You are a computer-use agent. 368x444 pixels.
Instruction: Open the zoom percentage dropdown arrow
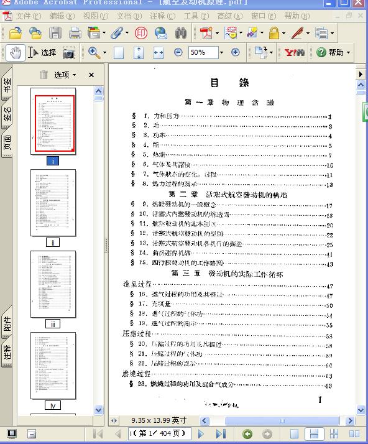click(x=221, y=52)
